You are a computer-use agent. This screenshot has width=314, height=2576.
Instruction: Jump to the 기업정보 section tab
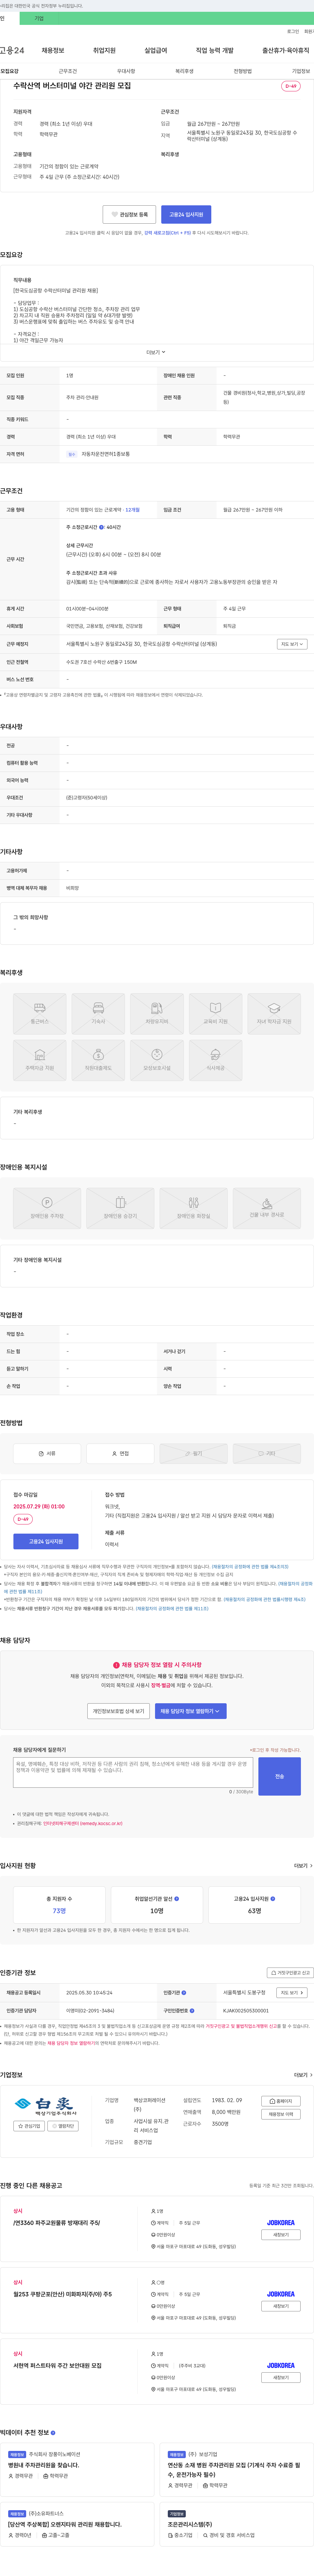pyautogui.click(x=301, y=71)
